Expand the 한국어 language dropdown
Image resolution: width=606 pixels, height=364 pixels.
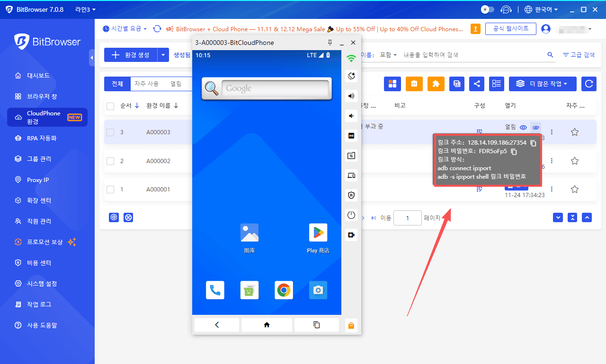point(542,9)
